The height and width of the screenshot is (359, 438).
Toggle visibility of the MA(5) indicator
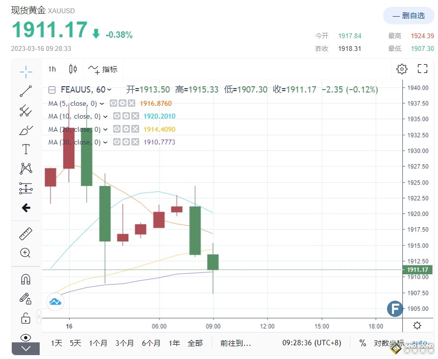[113, 103]
